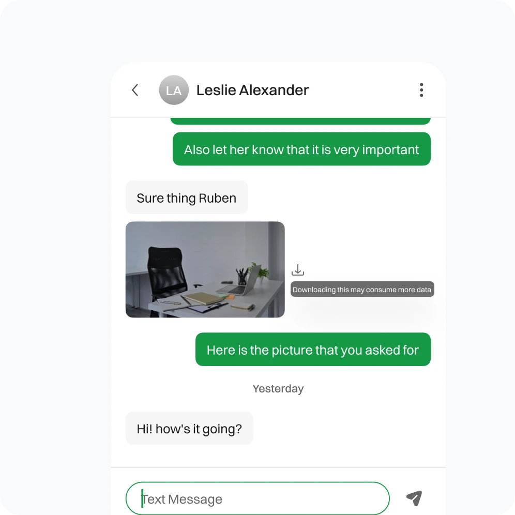Click the "Downloading this may consume more data" tooltip

(x=362, y=290)
